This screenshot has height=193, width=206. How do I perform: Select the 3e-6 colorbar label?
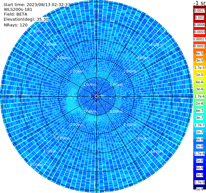[200, 89]
